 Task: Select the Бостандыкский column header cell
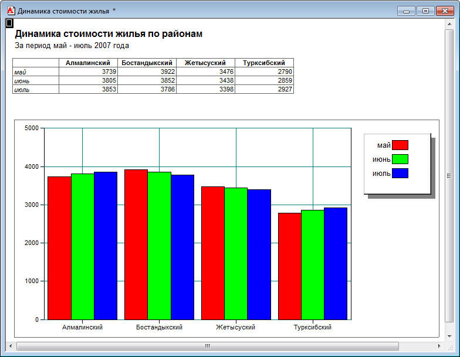[147, 63]
